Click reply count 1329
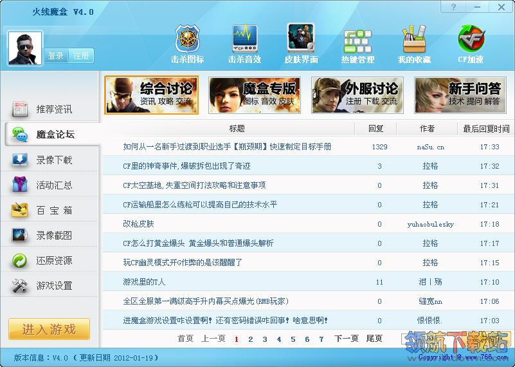515x367 pixels. coord(379,147)
